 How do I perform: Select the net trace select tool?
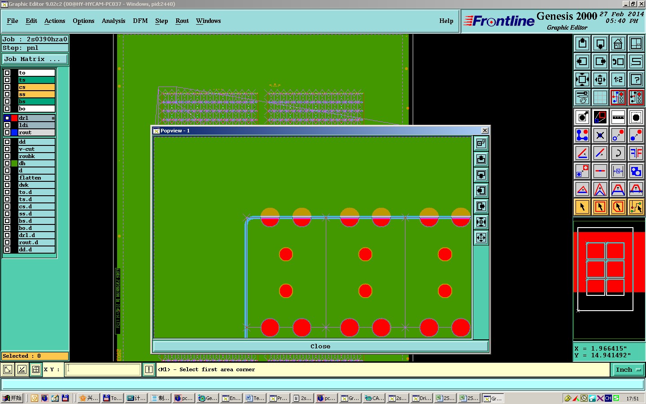[x=636, y=207]
